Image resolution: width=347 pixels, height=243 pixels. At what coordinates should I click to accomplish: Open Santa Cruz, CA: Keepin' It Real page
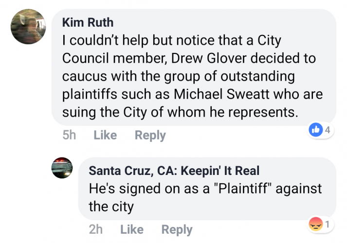pyautogui.click(x=174, y=171)
